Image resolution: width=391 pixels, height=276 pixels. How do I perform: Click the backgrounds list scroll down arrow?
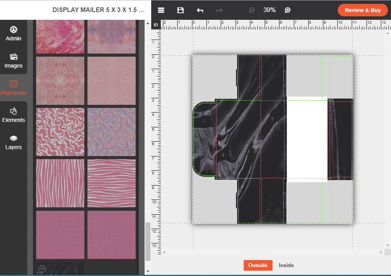point(148,271)
